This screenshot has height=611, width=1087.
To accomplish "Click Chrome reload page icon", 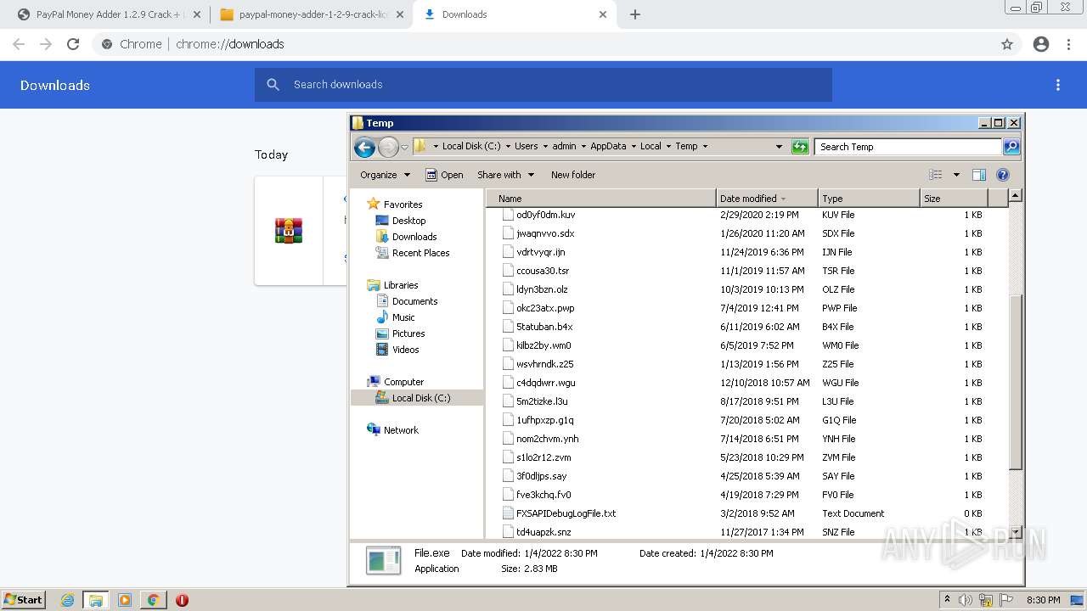I will pos(73,44).
